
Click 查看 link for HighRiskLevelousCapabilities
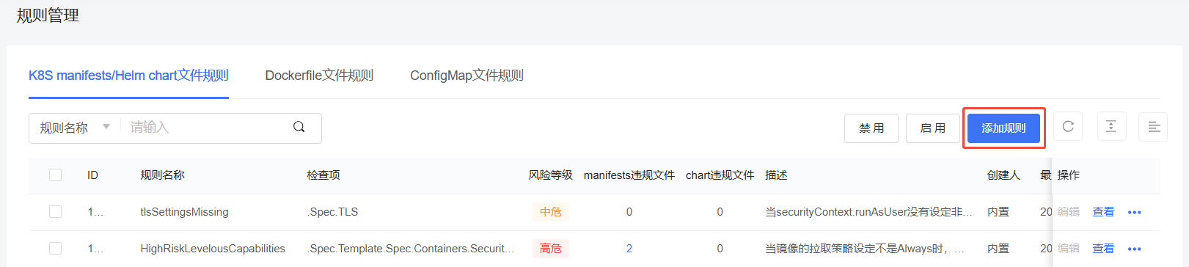(1103, 248)
